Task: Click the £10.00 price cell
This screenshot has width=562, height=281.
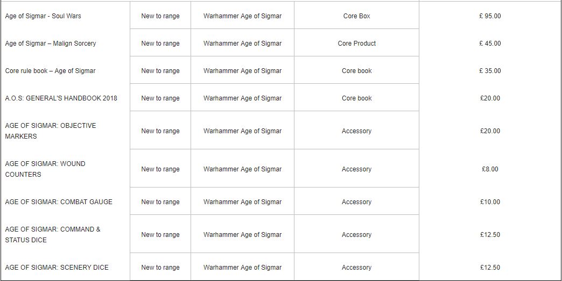Action: [x=490, y=202]
